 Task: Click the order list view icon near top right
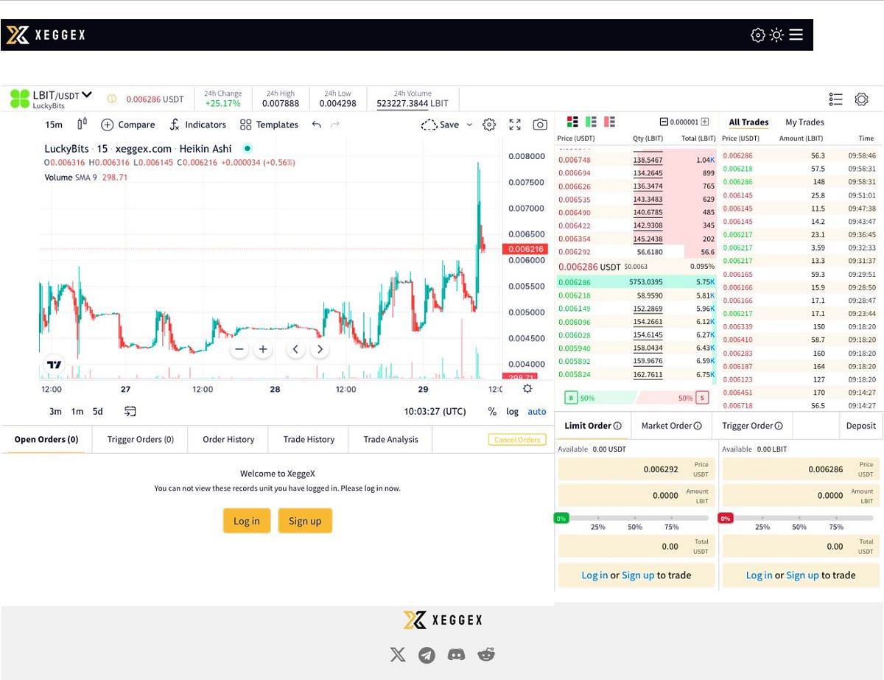click(x=835, y=99)
